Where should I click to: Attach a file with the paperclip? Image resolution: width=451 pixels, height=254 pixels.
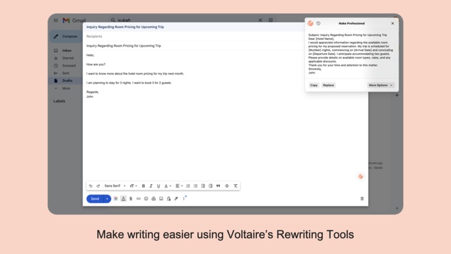[x=131, y=198]
